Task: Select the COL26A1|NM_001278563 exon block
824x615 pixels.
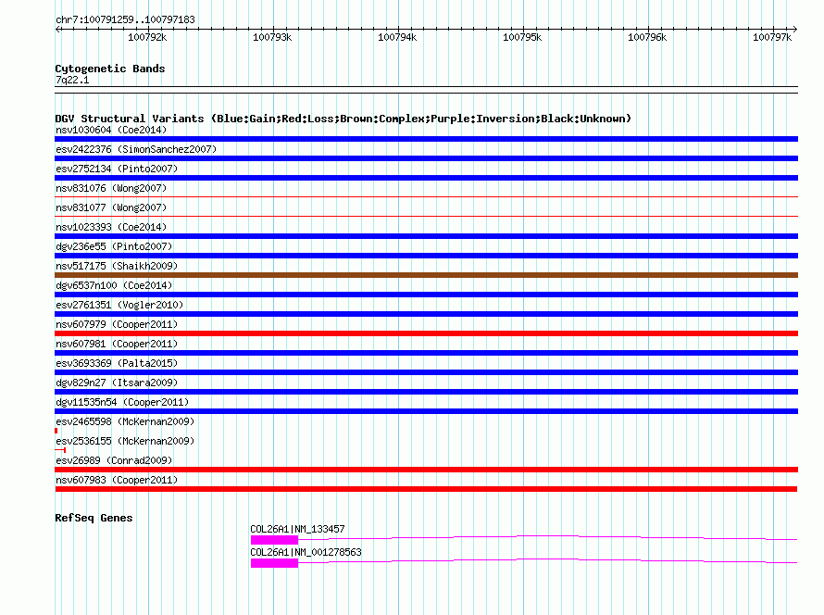Action: [x=274, y=563]
